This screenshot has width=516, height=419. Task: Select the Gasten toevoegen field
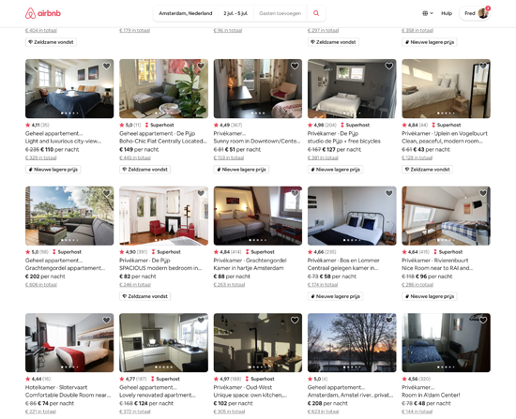(281, 13)
